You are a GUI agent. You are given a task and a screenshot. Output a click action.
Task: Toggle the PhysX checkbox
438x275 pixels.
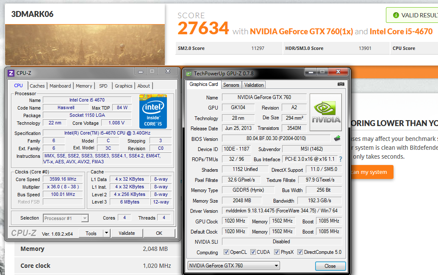(277, 252)
